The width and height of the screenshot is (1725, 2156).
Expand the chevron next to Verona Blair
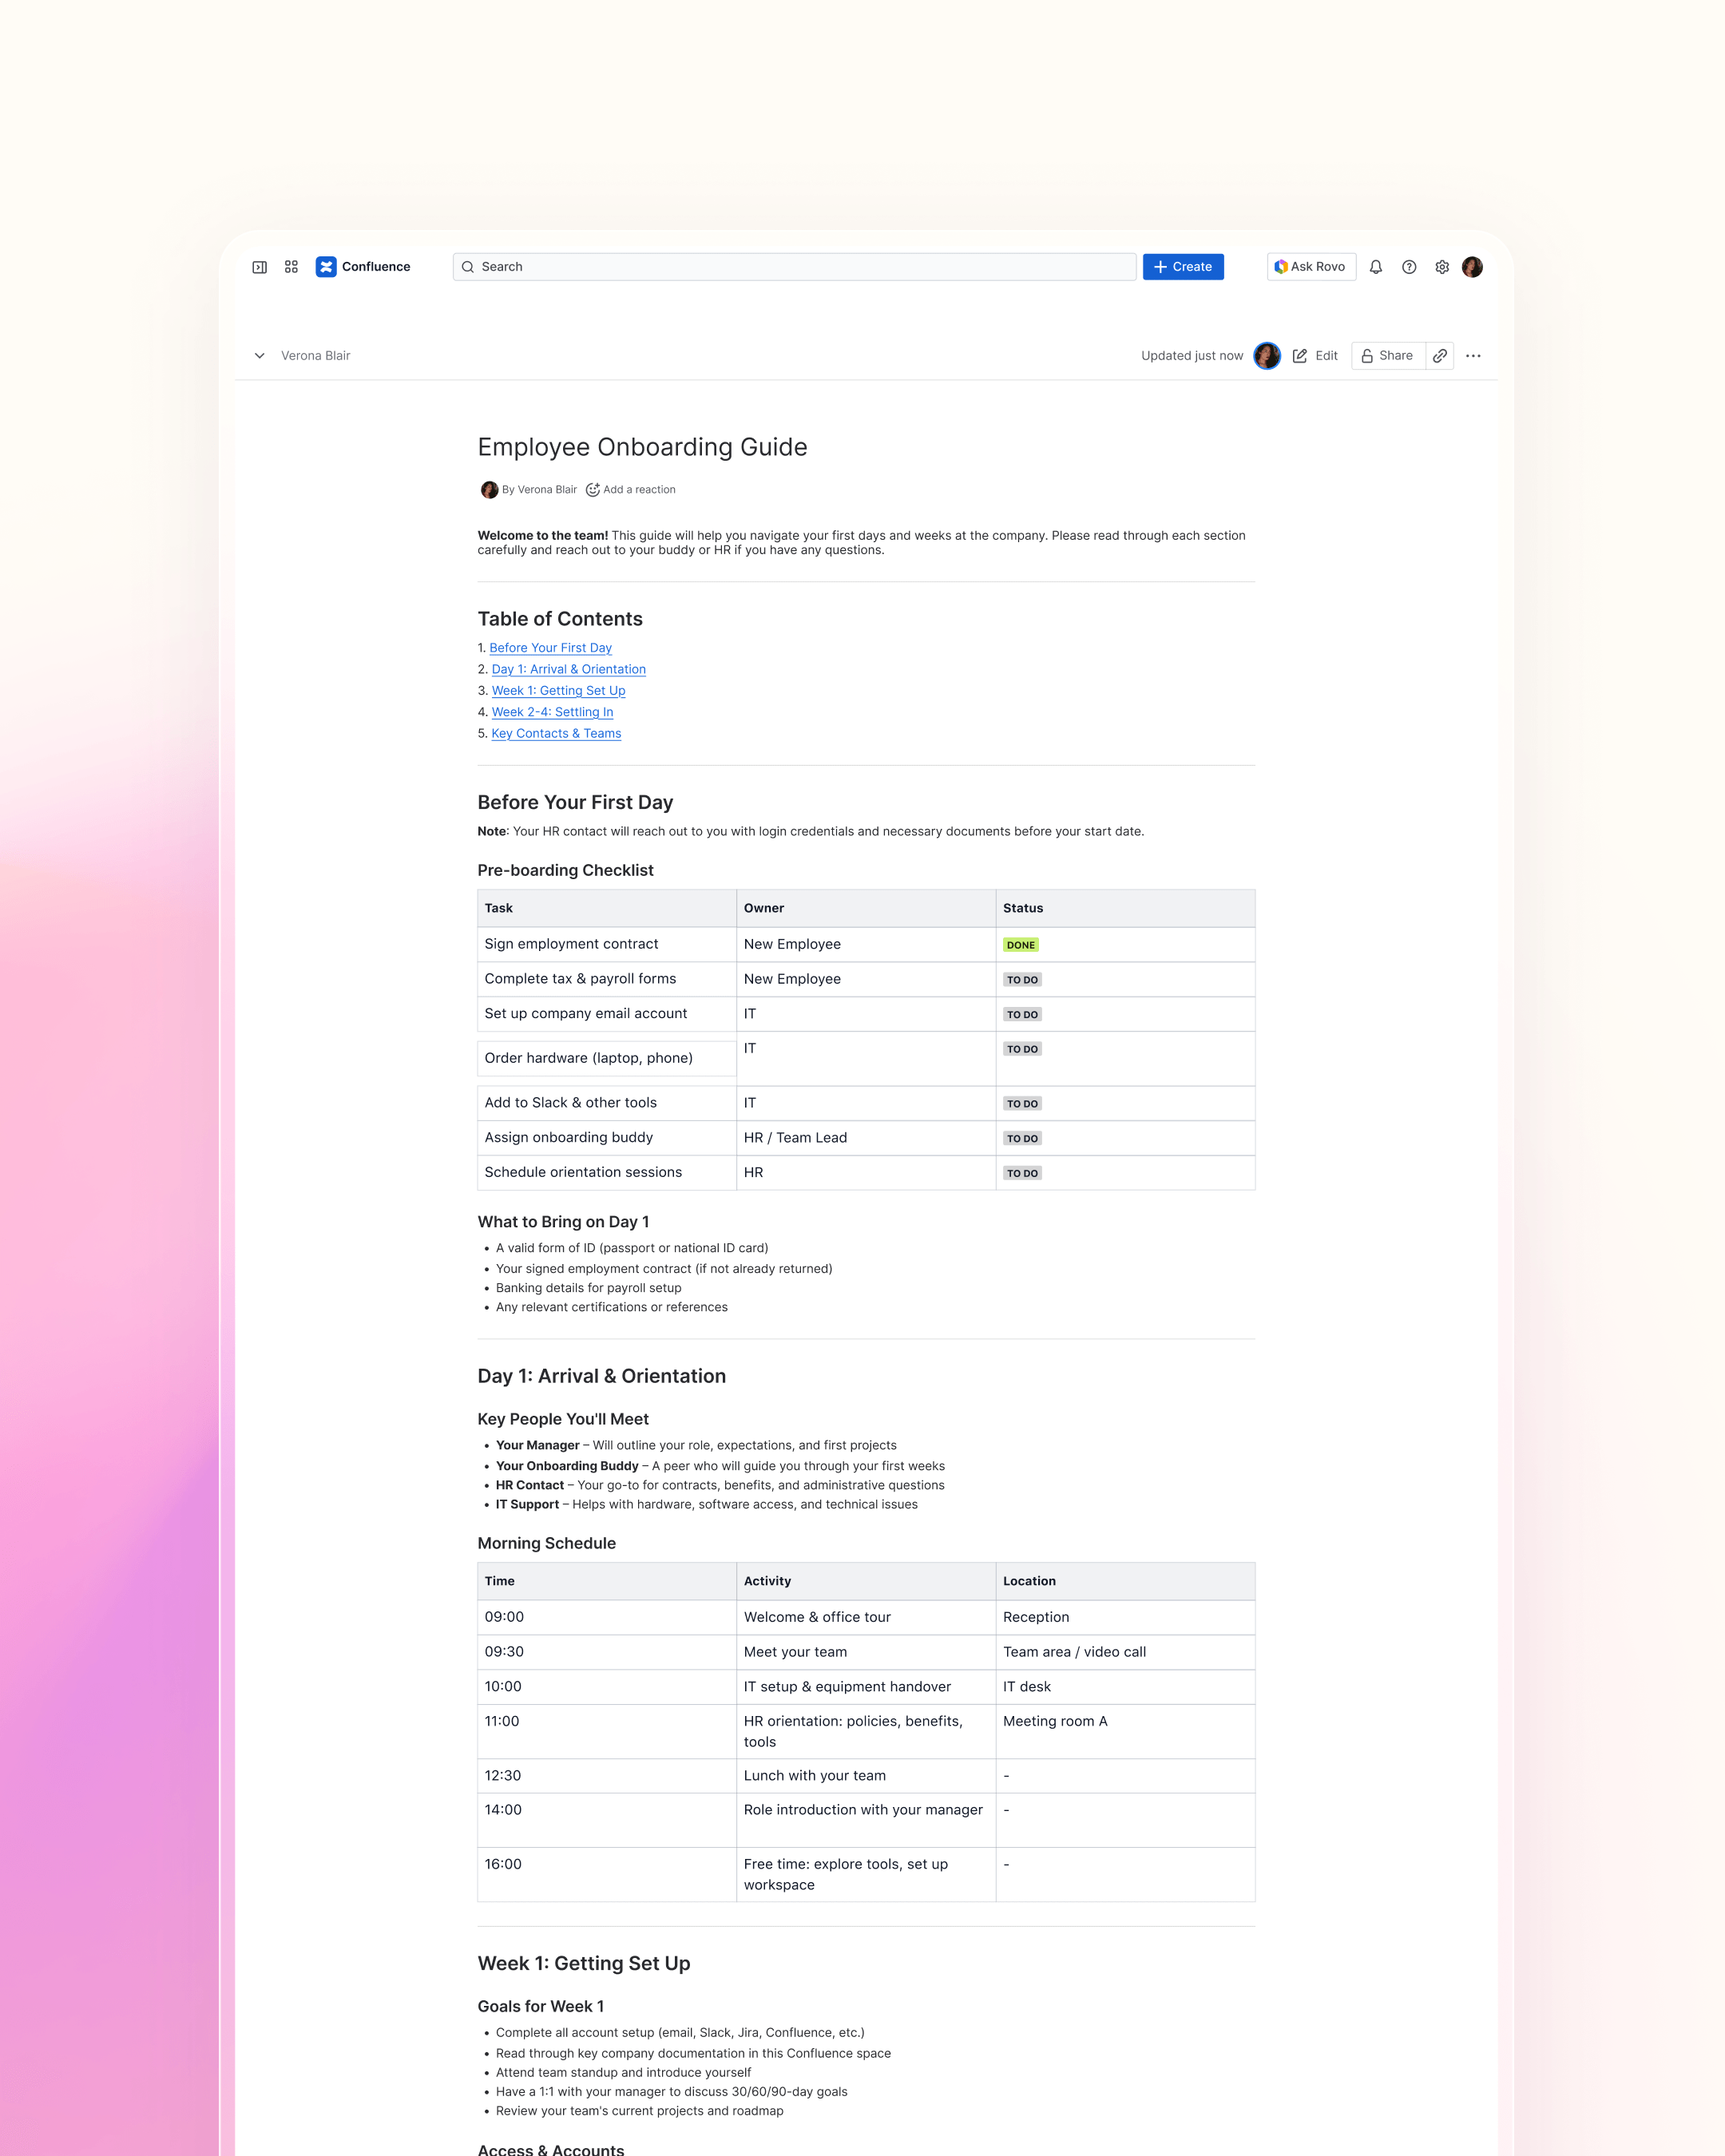coord(259,356)
